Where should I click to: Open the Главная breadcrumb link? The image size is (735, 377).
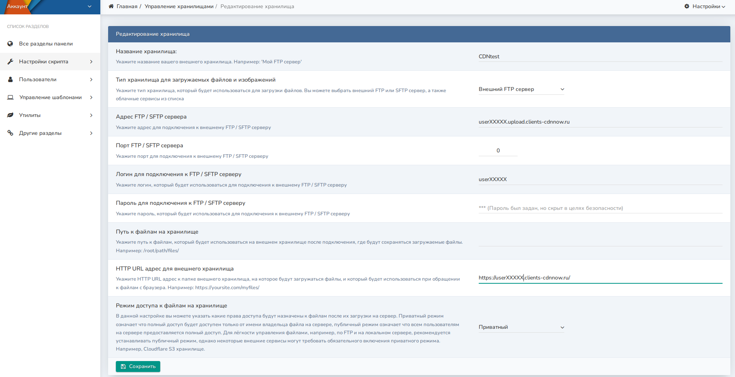coord(128,7)
